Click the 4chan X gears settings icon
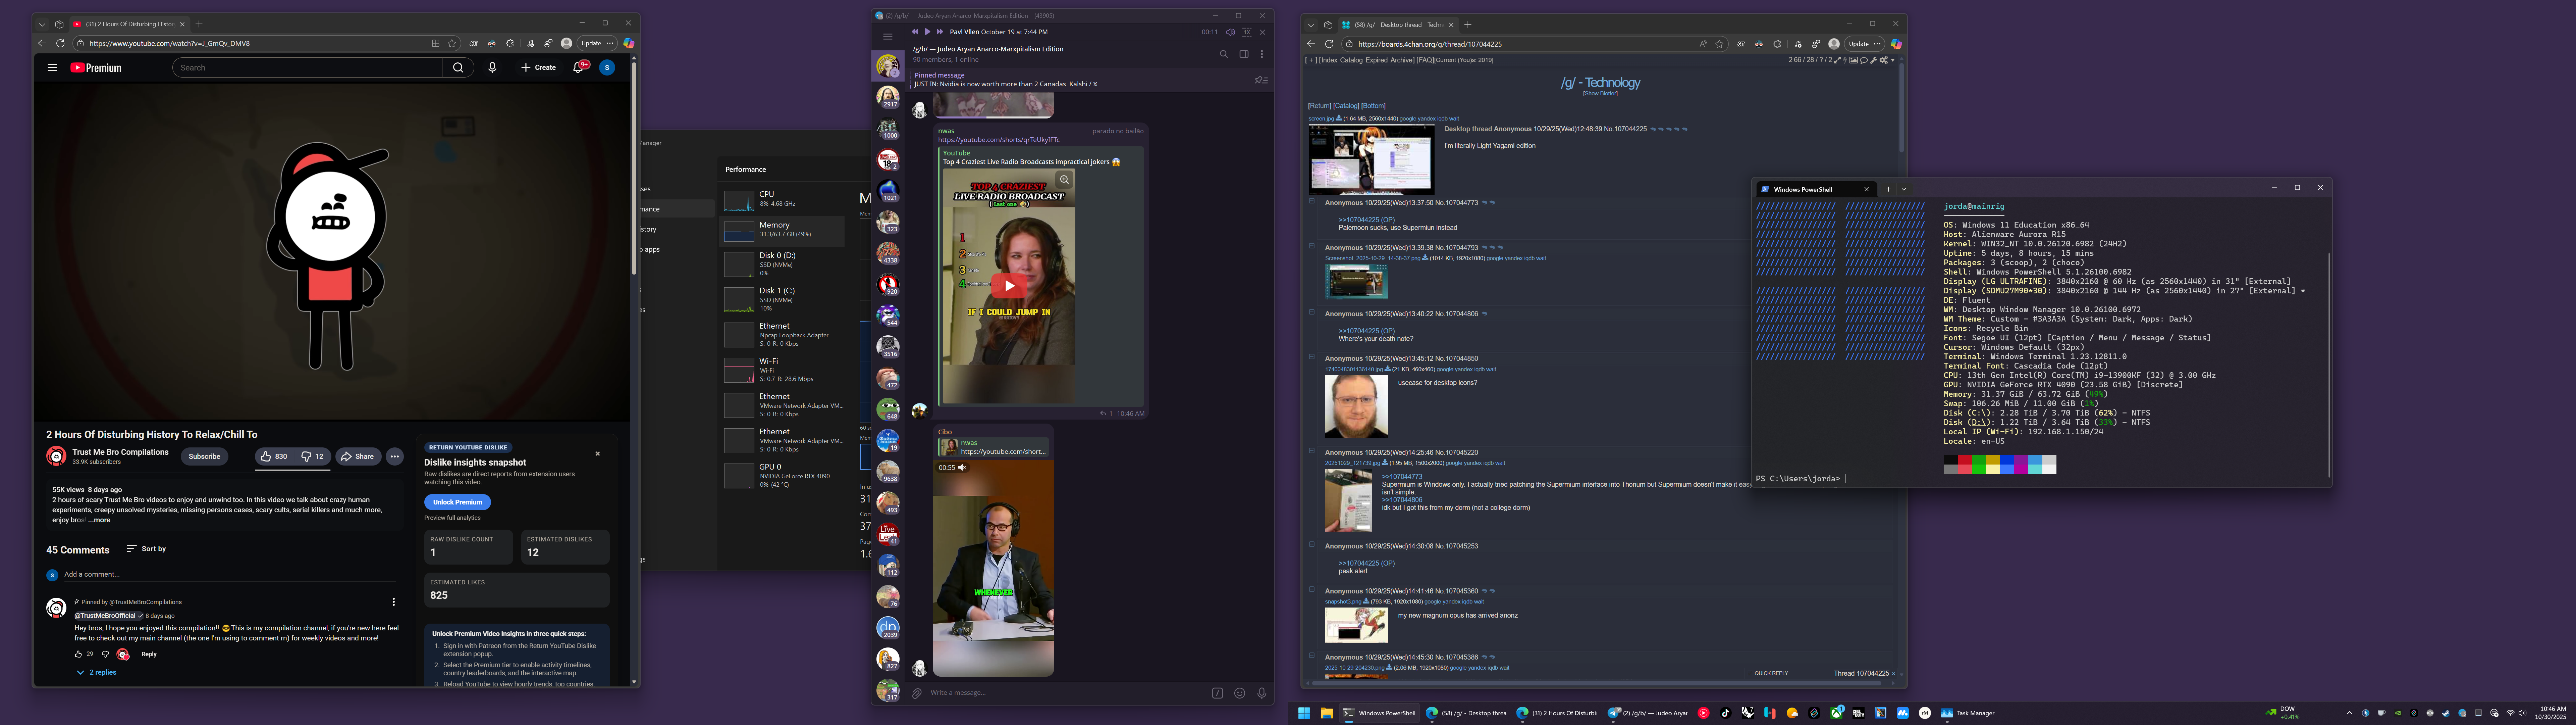The height and width of the screenshot is (725, 2576). [1884, 60]
